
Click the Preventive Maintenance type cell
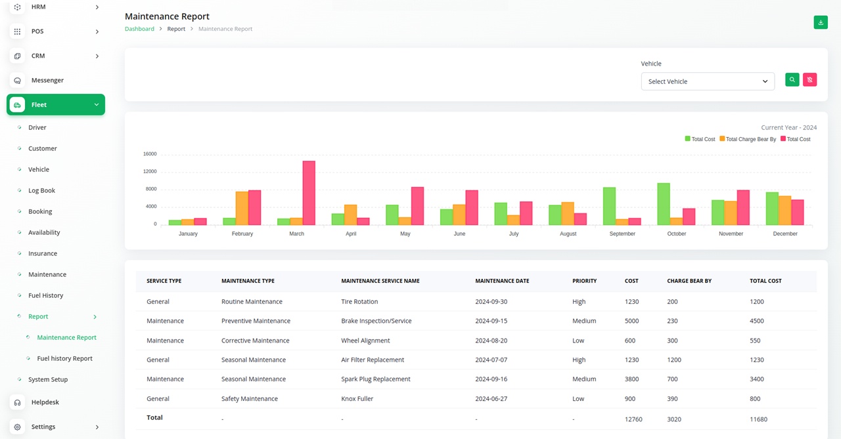[256, 321]
